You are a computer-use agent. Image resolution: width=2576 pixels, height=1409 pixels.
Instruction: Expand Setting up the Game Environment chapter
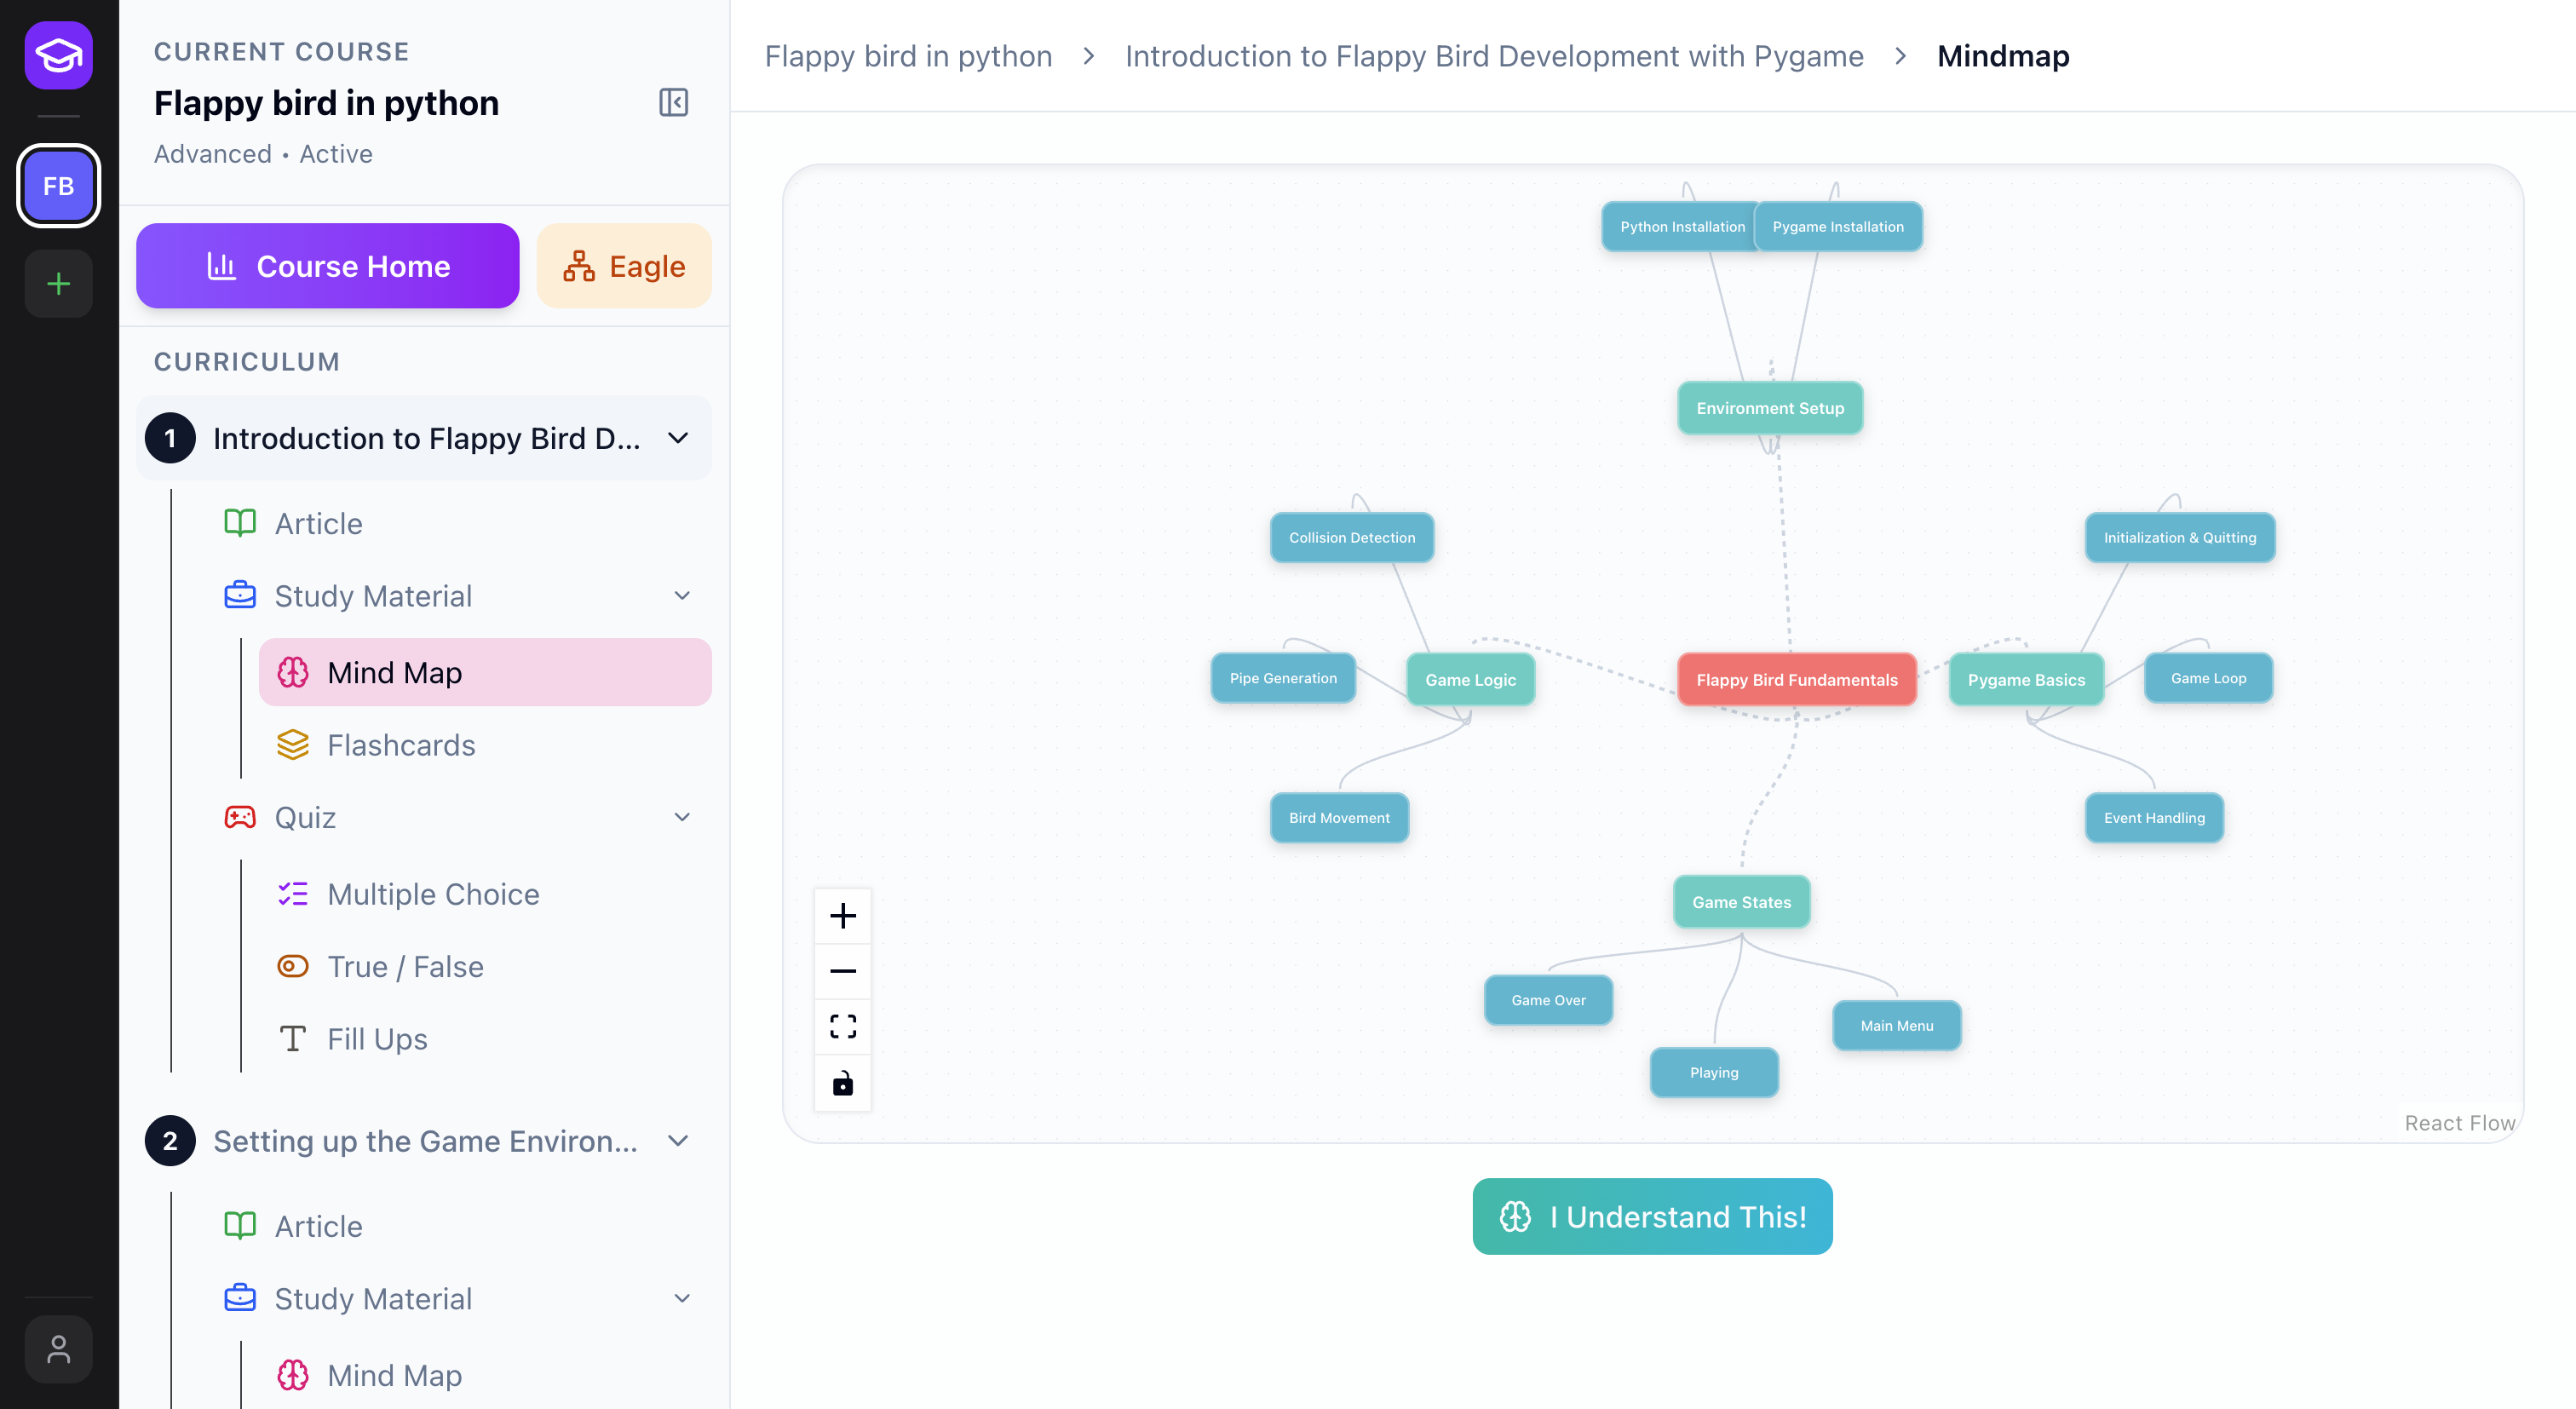point(678,1141)
